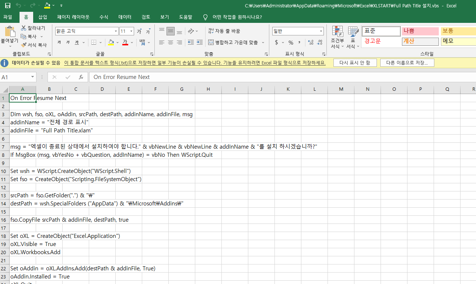Viewport: 476px width, 284px height.
Task: Increase indent in Alignment group
Action: (x=199, y=42)
